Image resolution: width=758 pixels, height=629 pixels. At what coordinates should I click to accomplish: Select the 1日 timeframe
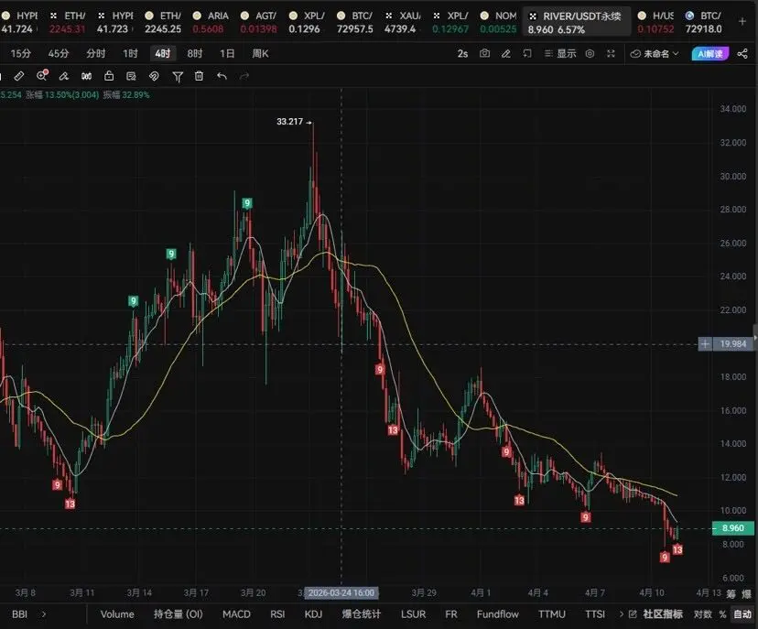(227, 54)
